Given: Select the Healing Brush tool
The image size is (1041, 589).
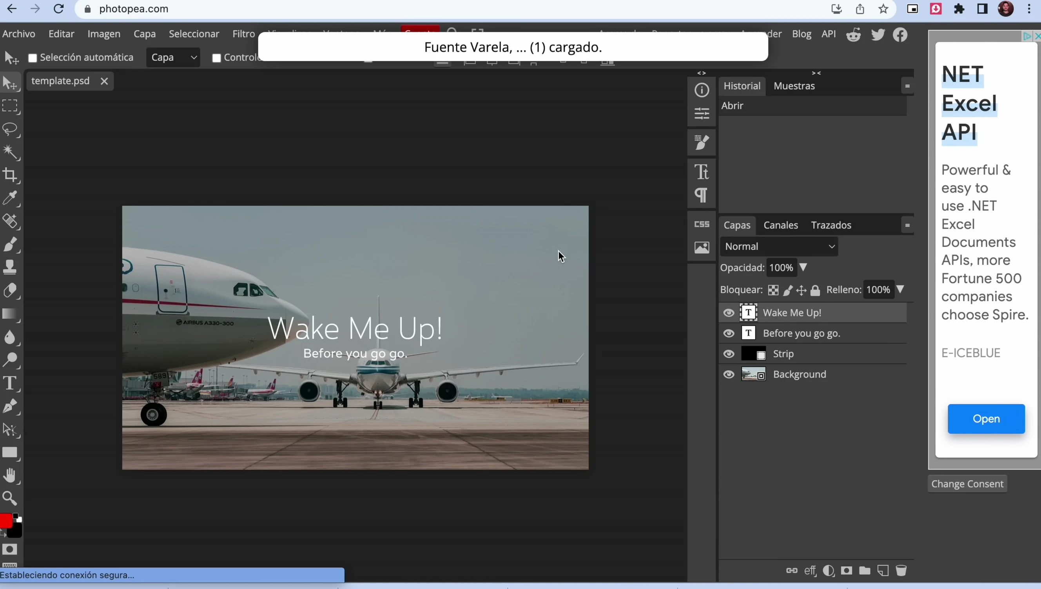Looking at the screenshot, I should [x=10, y=221].
